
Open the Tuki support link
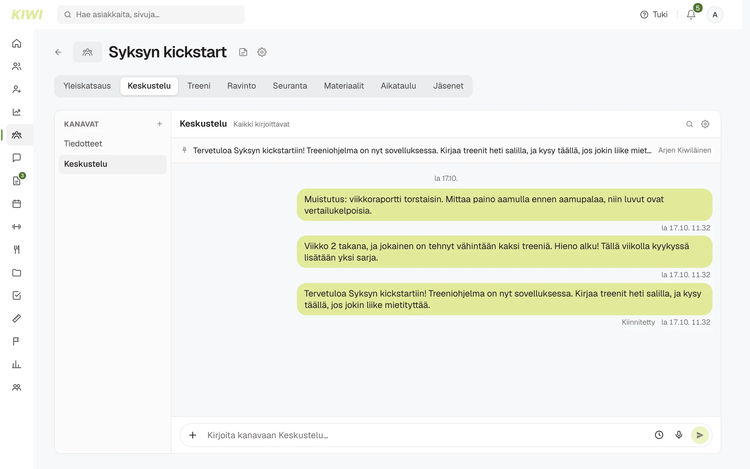(x=654, y=15)
